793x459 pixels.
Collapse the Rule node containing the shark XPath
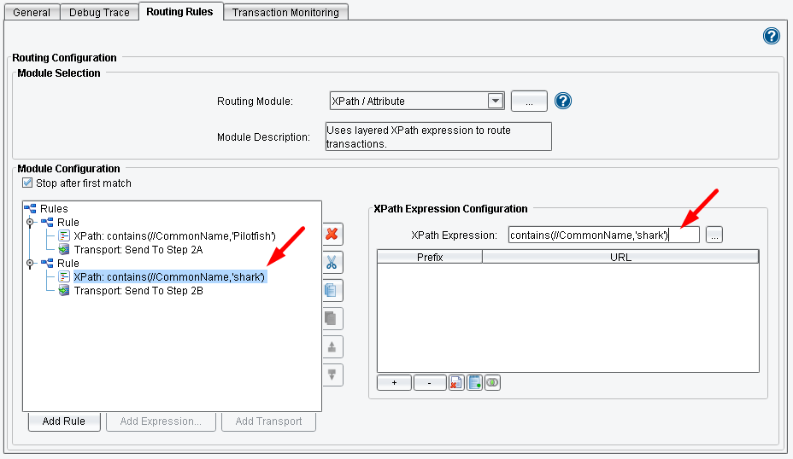click(x=30, y=263)
